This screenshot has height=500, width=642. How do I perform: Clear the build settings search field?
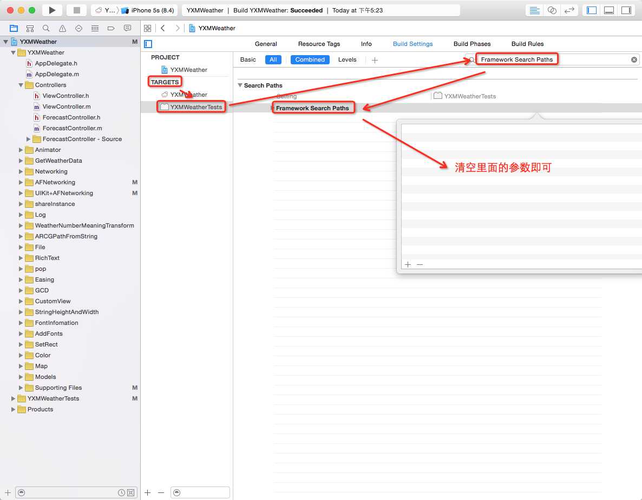click(x=634, y=59)
